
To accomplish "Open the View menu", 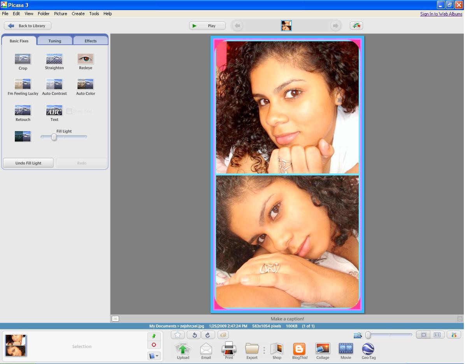I will click(29, 14).
